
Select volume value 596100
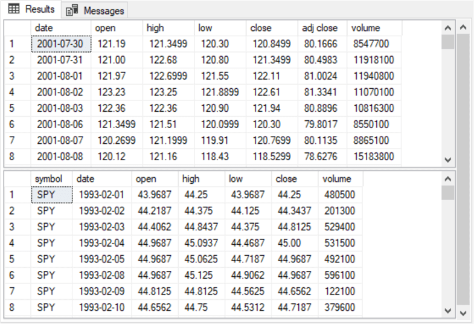340,275
